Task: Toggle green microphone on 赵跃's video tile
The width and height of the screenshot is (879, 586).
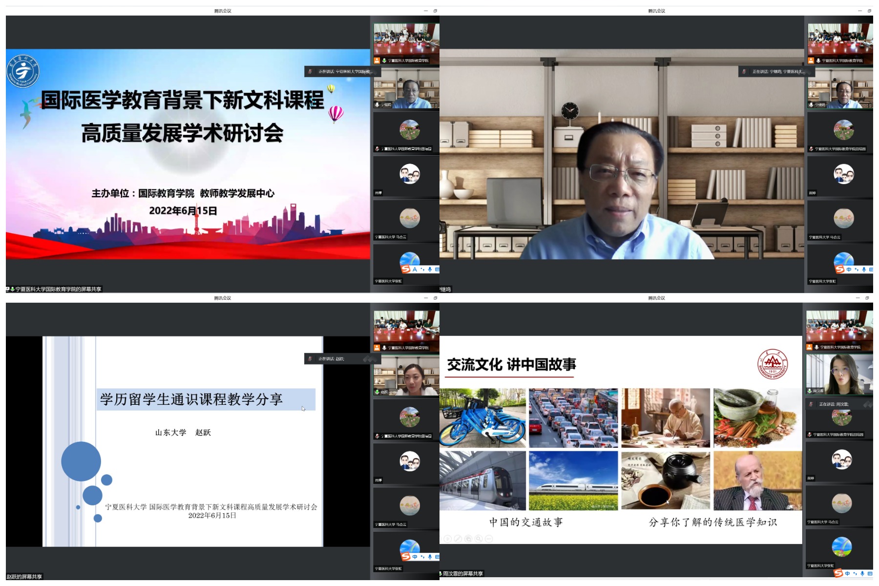Action: 377,392
